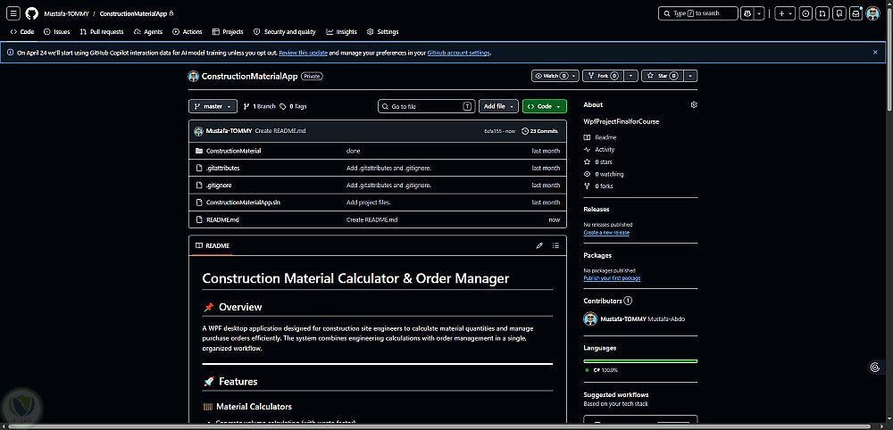Open Readme link in About sidebar

(600, 137)
